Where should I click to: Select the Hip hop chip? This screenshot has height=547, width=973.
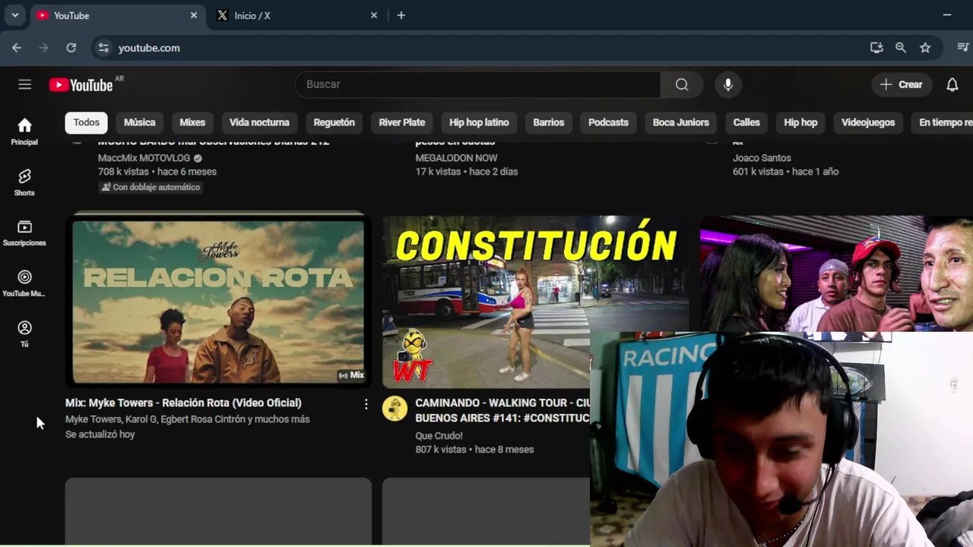(800, 122)
